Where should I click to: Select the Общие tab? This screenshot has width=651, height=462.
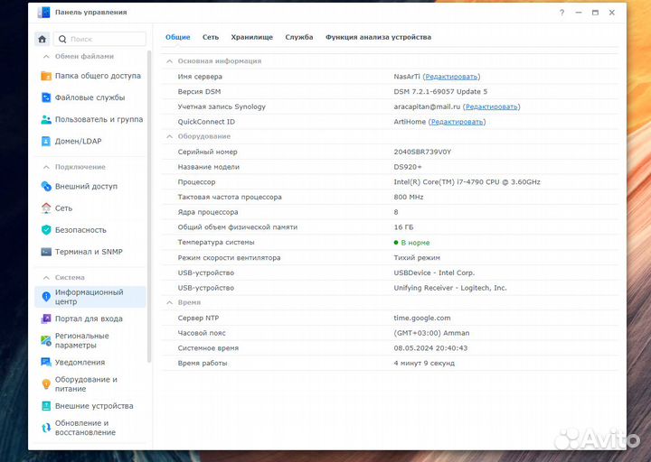tap(178, 37)
